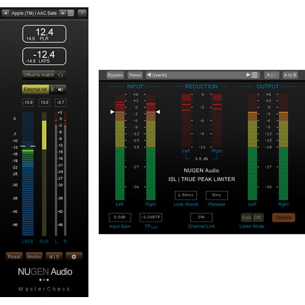
Task: Click the -12.4 LKFS readout box
Action: click(45, 56)
